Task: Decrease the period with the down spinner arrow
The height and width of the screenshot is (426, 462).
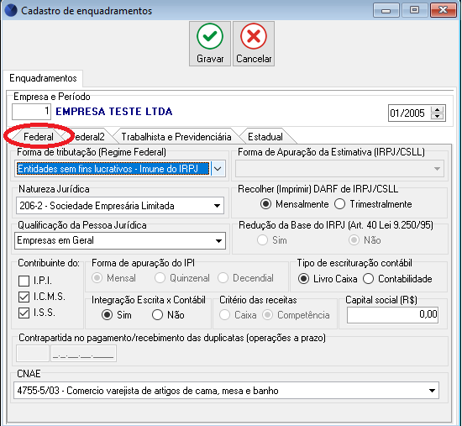Action: pyautogui.click(x=437, y=116)
